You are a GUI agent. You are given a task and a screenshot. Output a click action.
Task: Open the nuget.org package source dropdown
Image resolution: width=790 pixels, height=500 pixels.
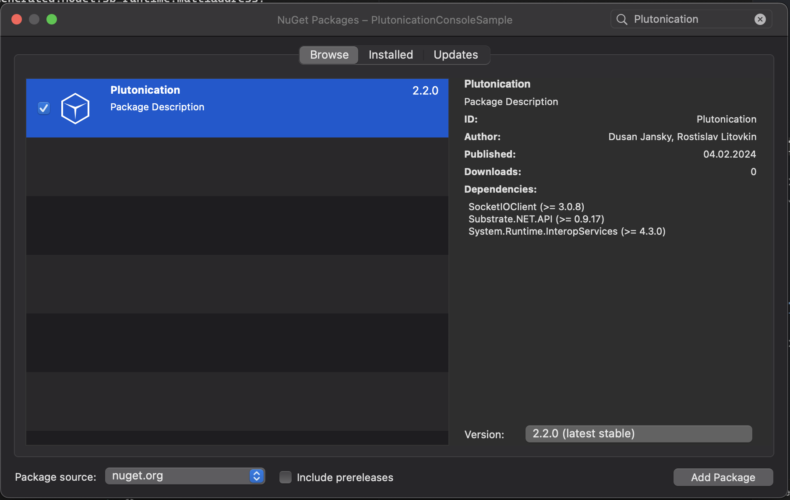(180, 476)
